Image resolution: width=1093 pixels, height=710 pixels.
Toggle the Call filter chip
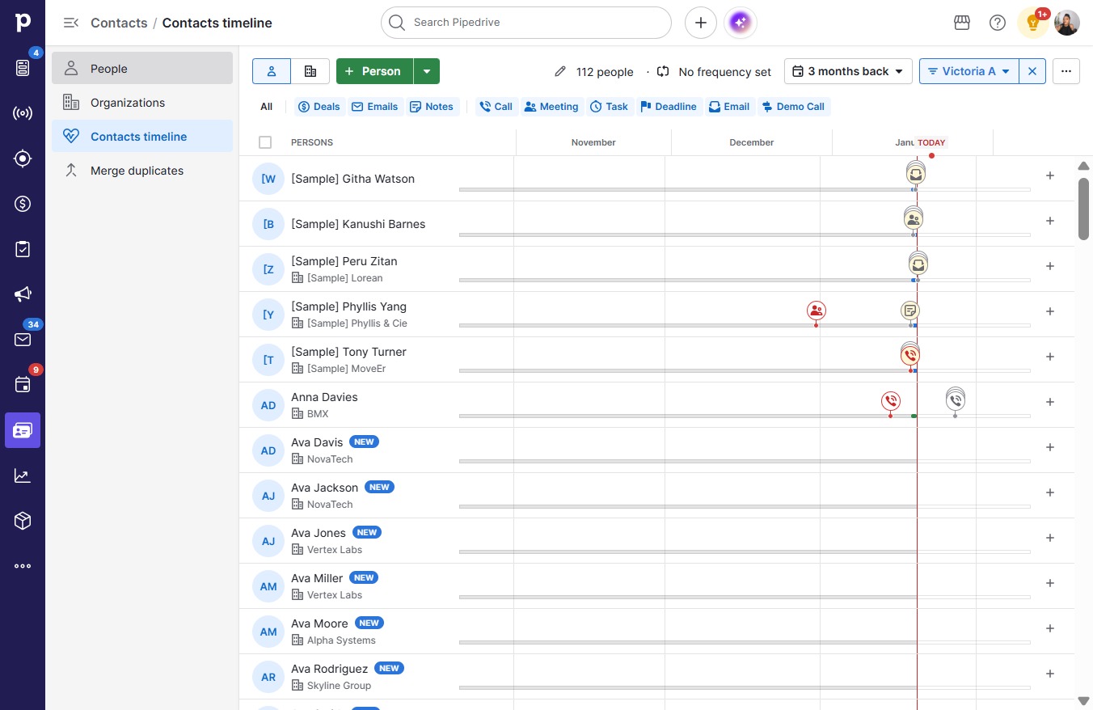496,107
